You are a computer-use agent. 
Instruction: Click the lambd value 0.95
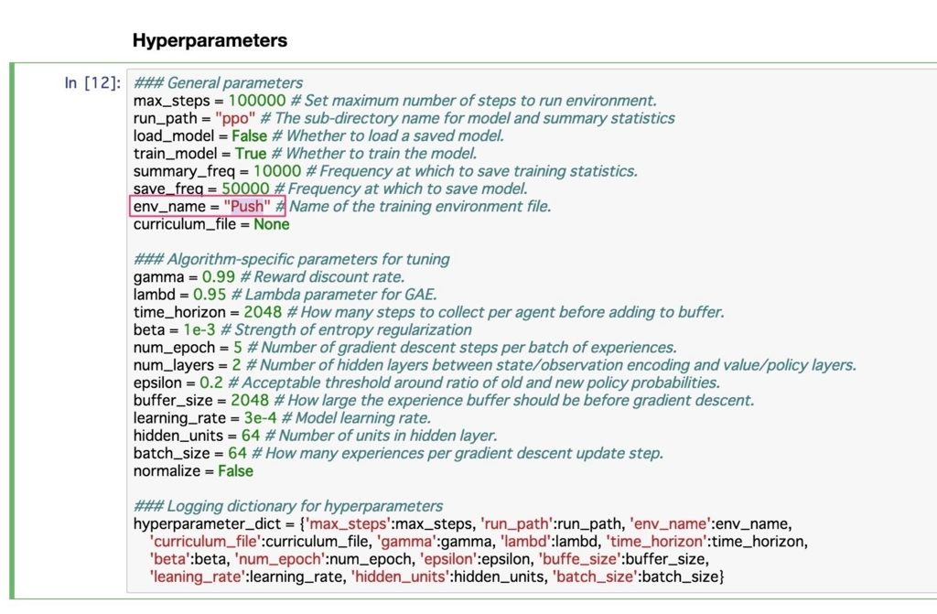coord(210,295)
